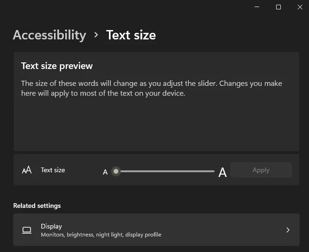Click the small A at the slider start
309x252 pixels.
(105, 172)
